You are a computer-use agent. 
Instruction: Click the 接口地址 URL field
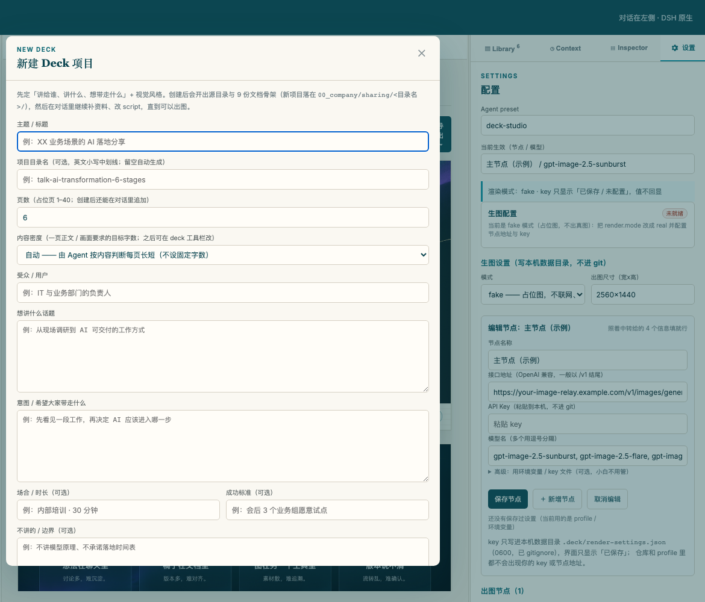click(x=587, y=392)
